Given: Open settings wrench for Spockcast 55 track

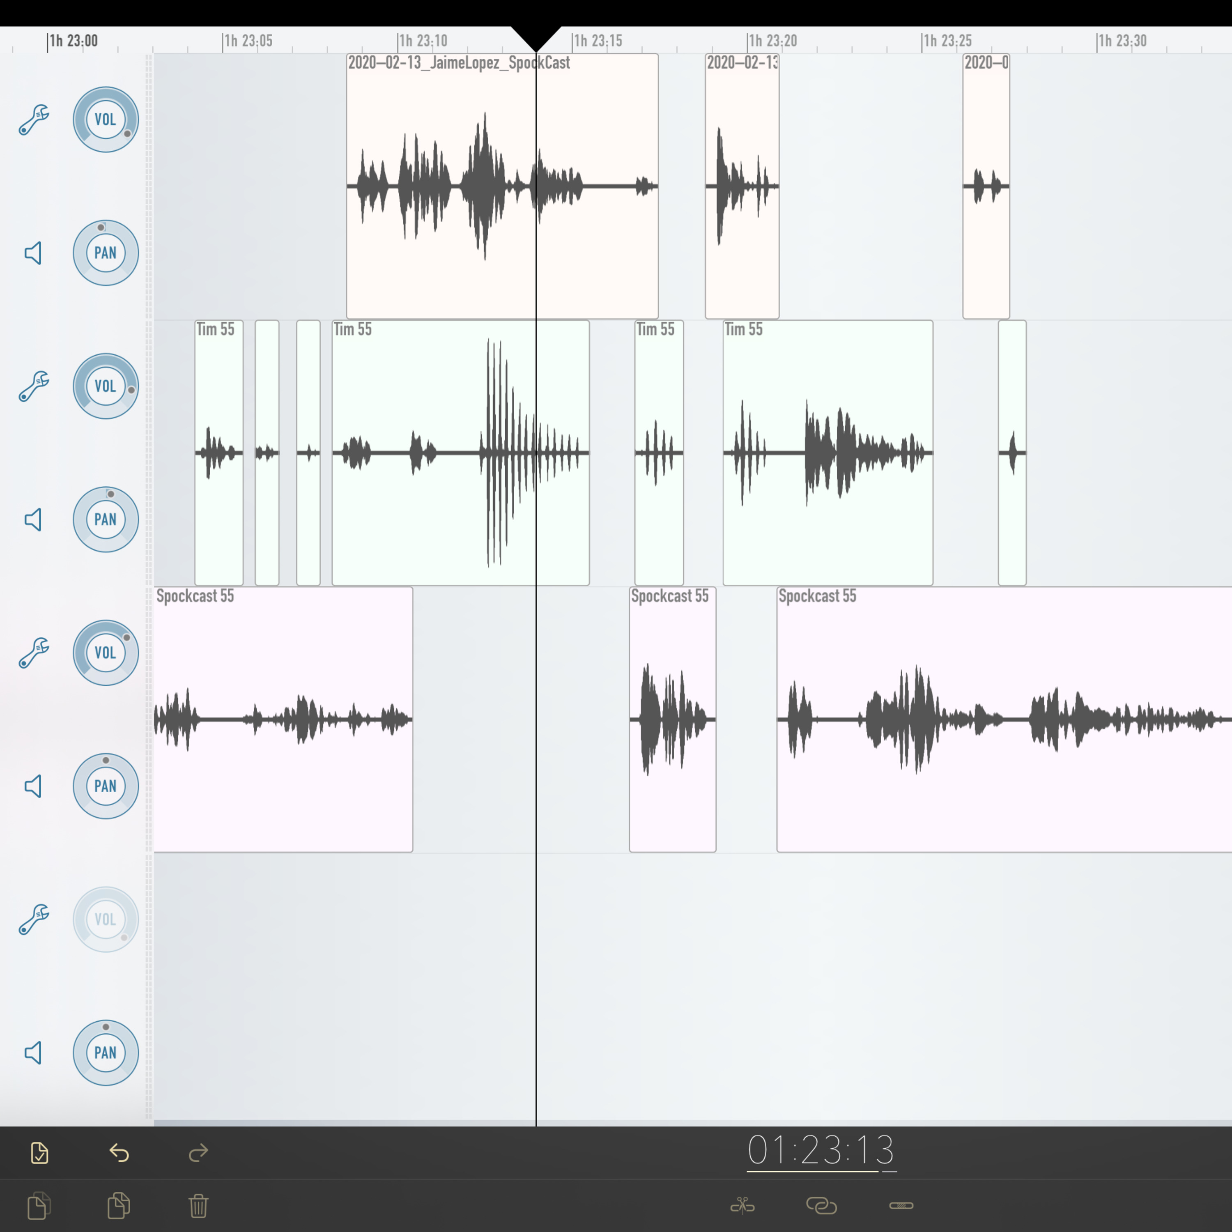Looking at the screenshot, I should tap(34, 653).
